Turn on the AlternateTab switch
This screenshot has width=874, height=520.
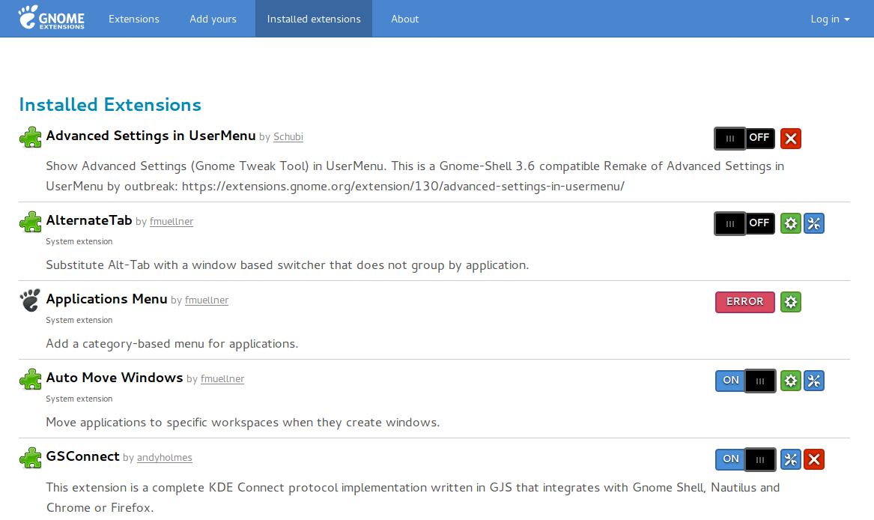744,223
